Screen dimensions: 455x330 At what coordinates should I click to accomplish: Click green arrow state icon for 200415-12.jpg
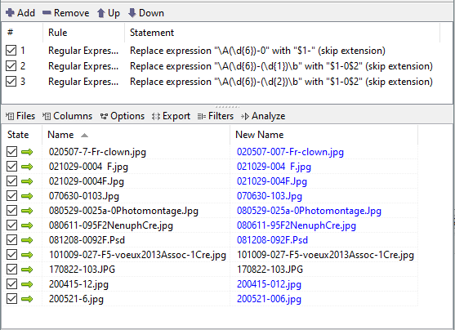point(27,284)
